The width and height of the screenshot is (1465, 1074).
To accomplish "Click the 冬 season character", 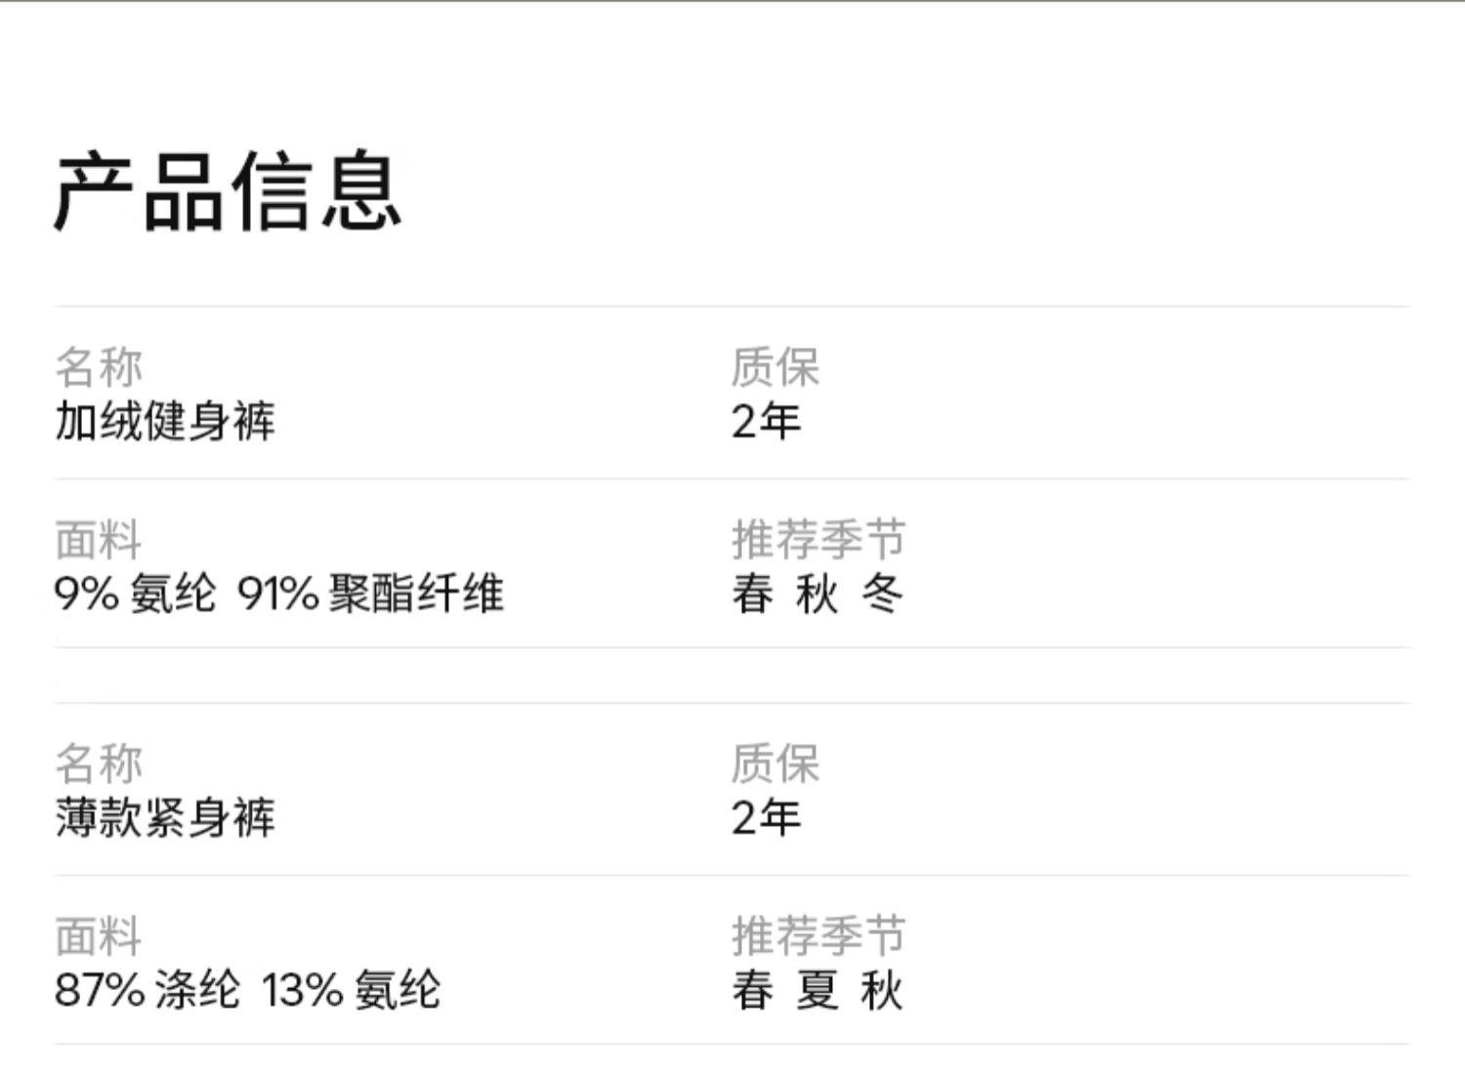I will pyautogui.click(x=882, y=594).
